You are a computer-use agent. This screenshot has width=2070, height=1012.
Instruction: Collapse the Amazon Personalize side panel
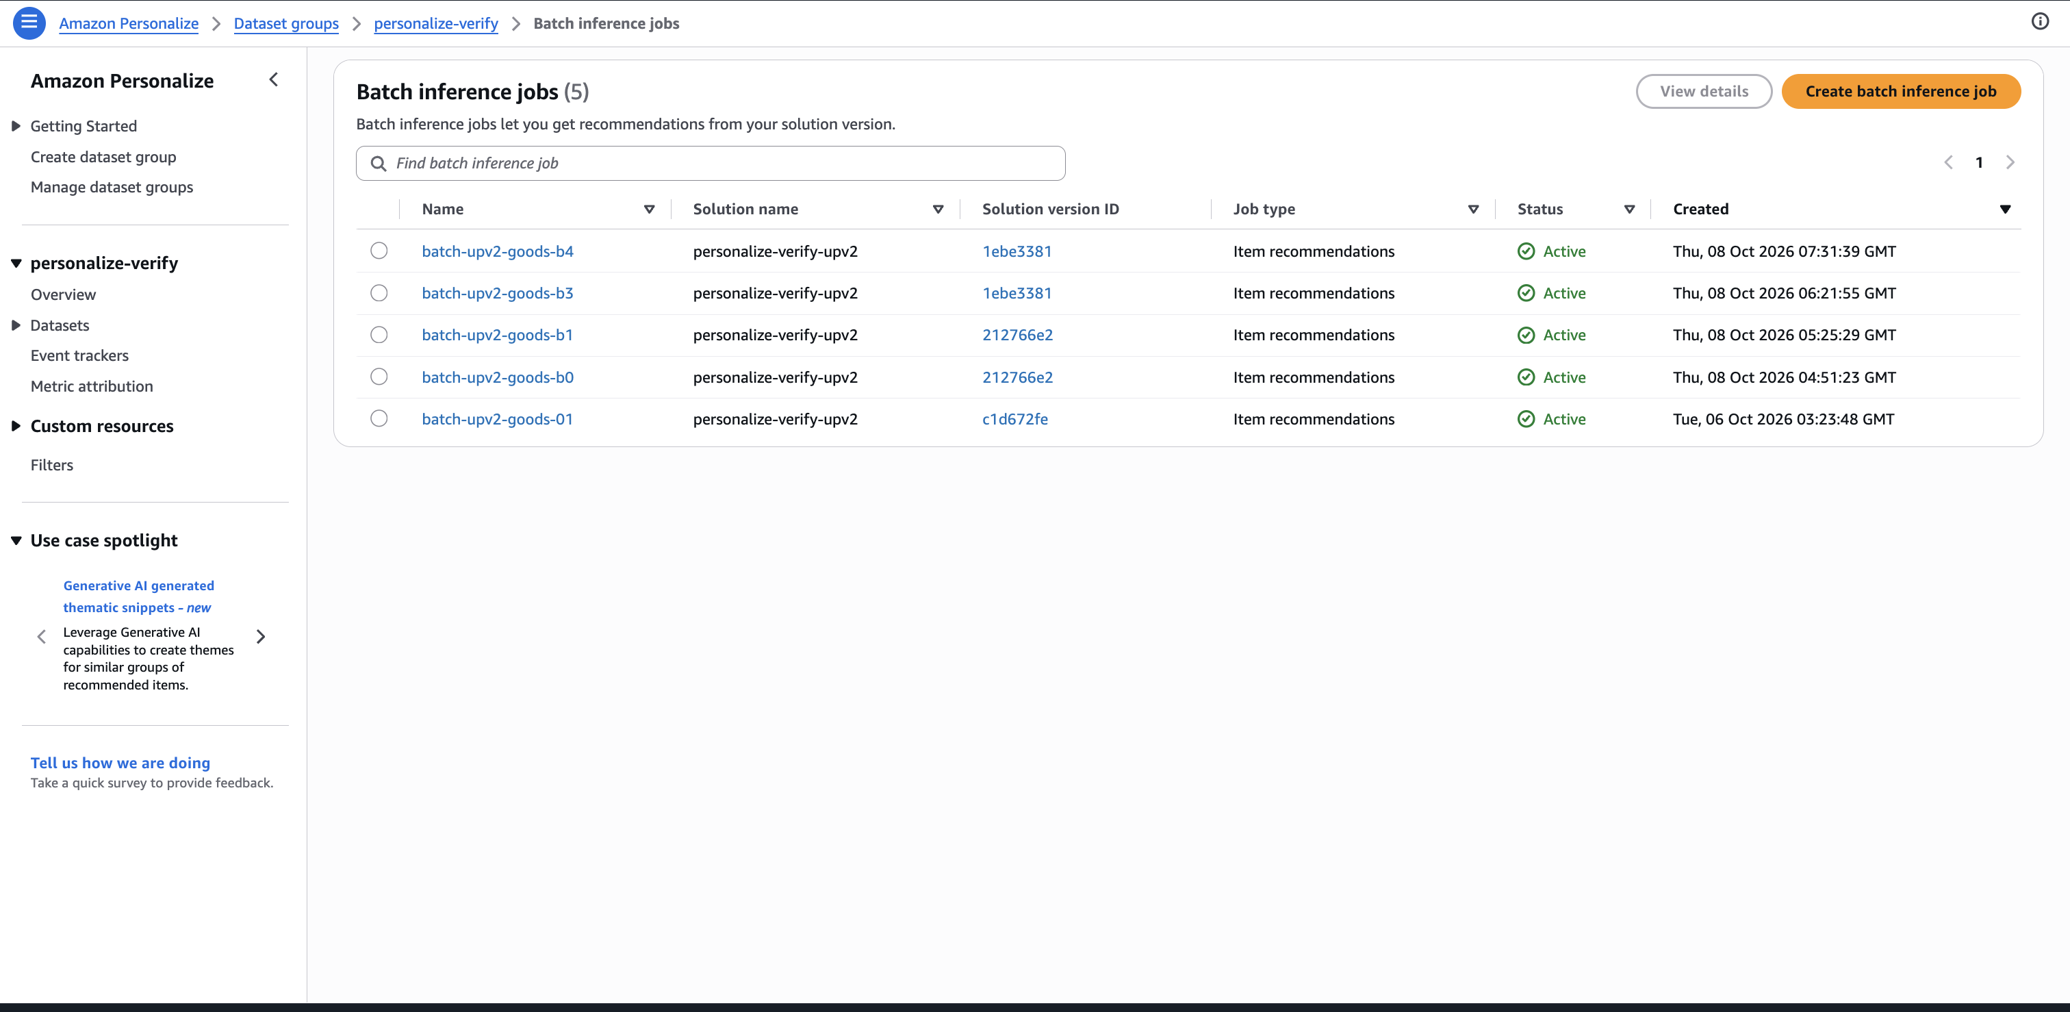pyautogui.click(x=273, y=79)
